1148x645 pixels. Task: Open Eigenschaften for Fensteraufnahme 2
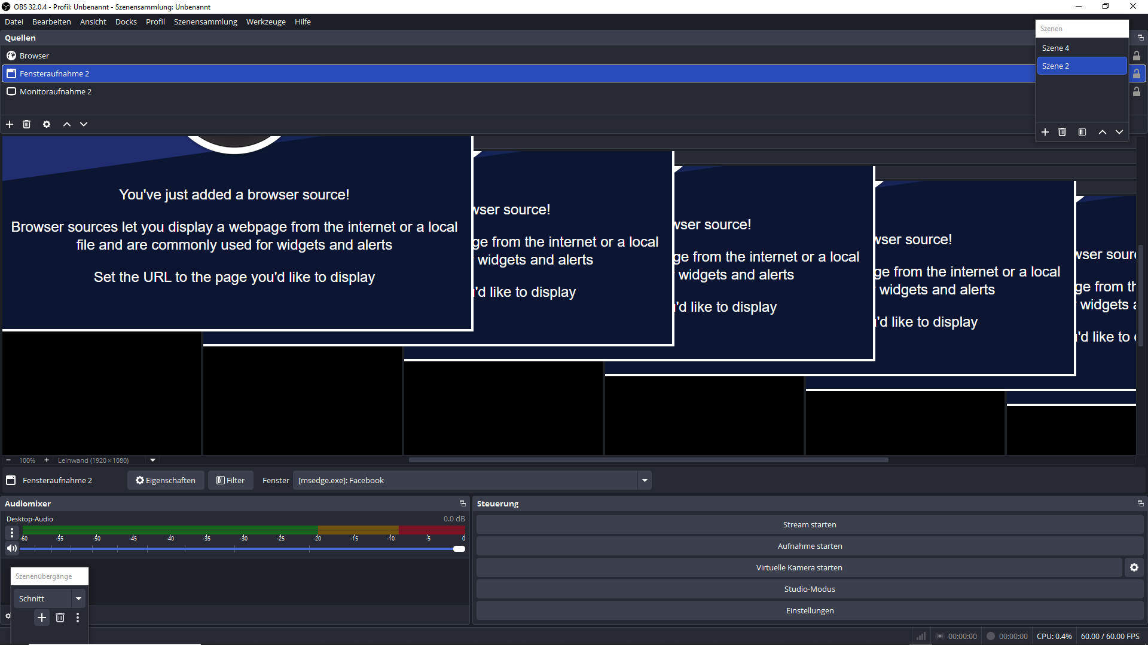pos(166,480)
